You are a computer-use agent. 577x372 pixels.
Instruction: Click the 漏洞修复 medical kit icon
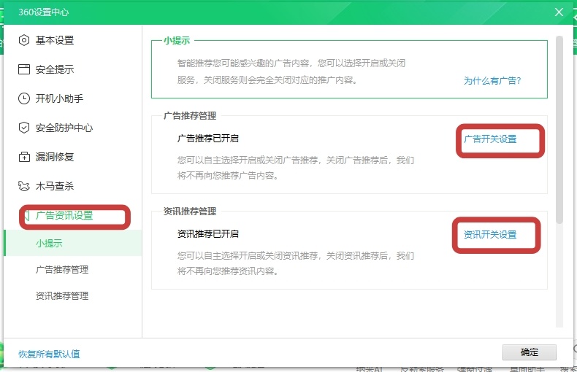(24, 157)
